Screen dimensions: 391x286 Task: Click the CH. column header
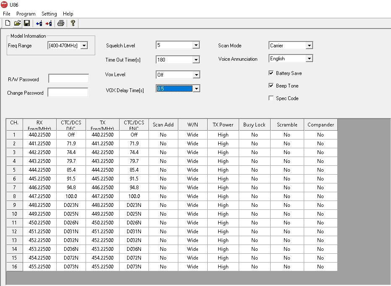click(14, 124)
